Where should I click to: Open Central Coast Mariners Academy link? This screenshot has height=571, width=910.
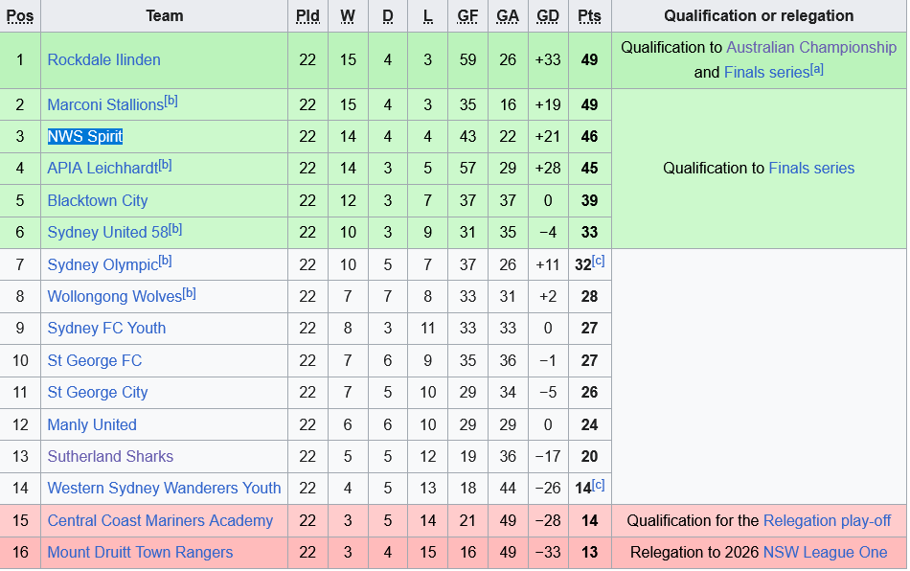point(160,520)
